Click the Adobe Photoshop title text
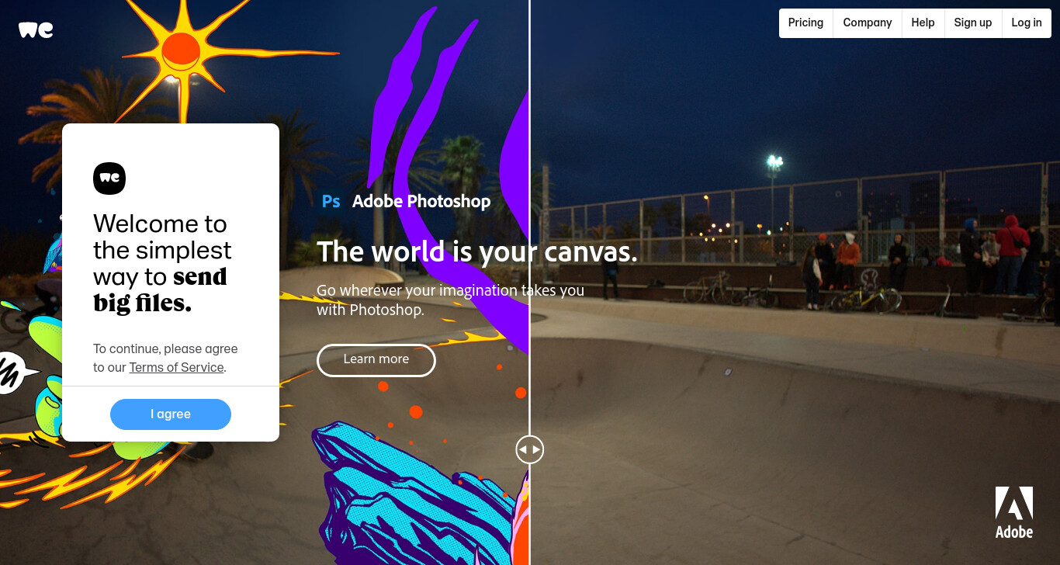The width and height of the screenshot is (1060, 565). tap(421, 202)
